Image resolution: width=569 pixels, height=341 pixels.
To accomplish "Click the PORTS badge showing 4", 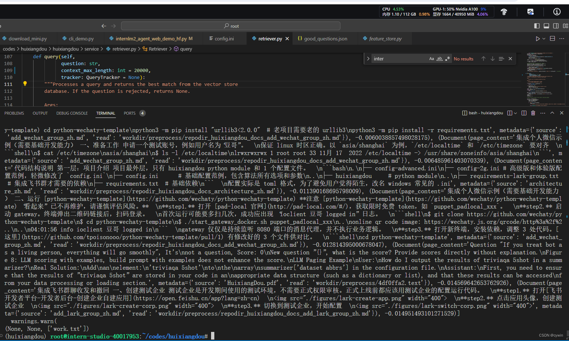I will 143,113.
